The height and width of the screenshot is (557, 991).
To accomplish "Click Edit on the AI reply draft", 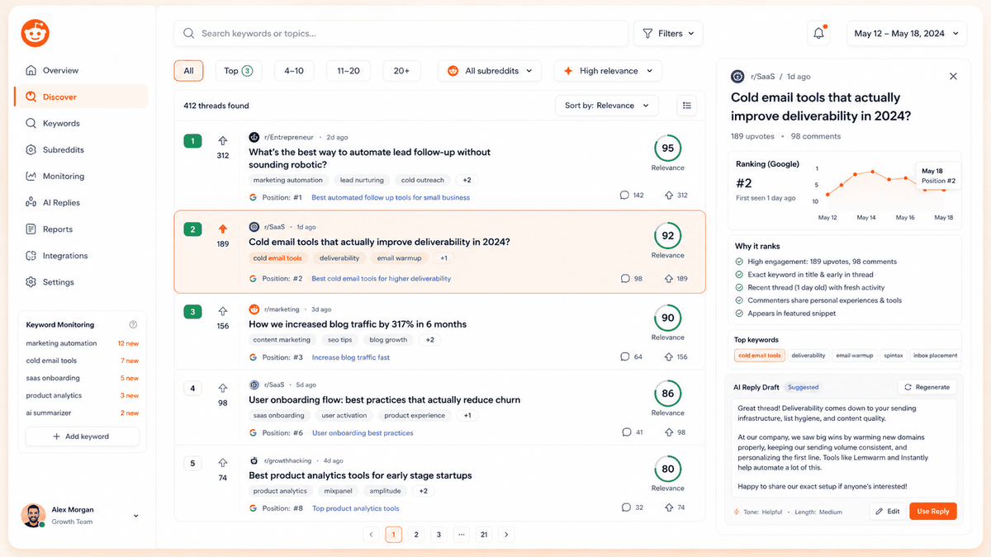I will pyautogui.click(x=888, y=512).
